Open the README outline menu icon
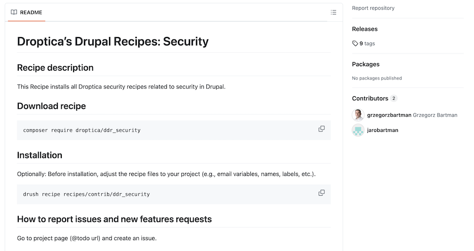The height and width of the screenshot is (251, 474). 333,12
